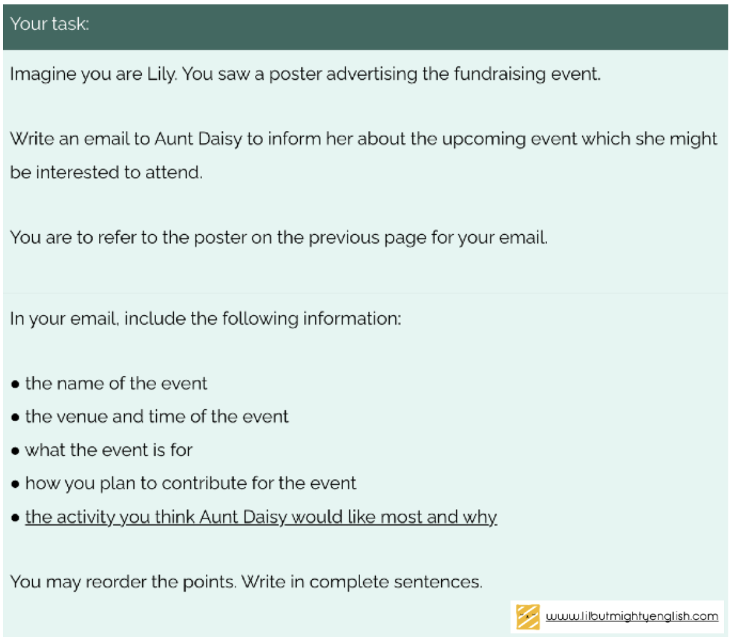Click the 'In your email, include the following' line

205,319
